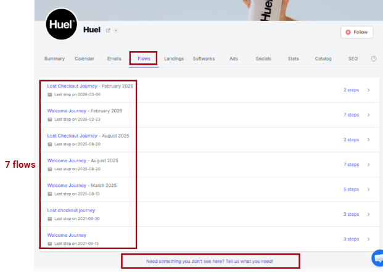Switch to the Summary tab
Screen dimensions: 383x272
tap(54, 59)
